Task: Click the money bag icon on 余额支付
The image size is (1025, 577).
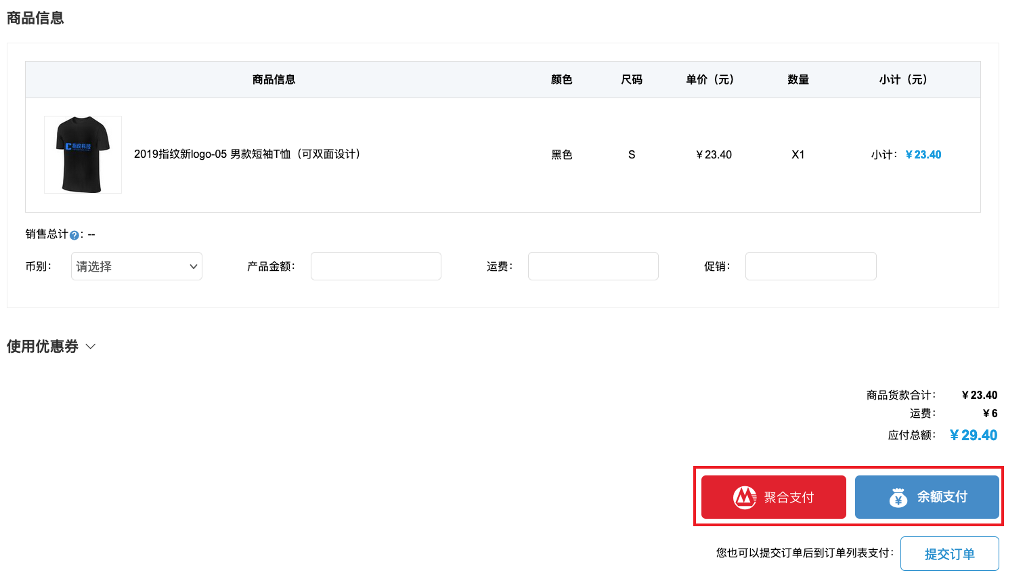Action: [x=897, y=496]
